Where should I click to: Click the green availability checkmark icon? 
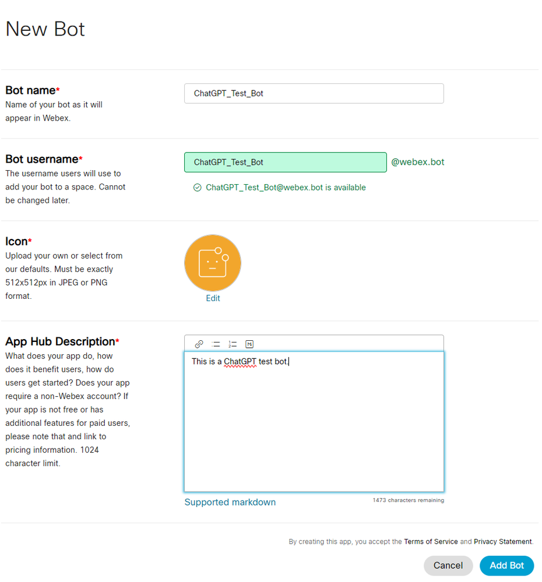198,188
